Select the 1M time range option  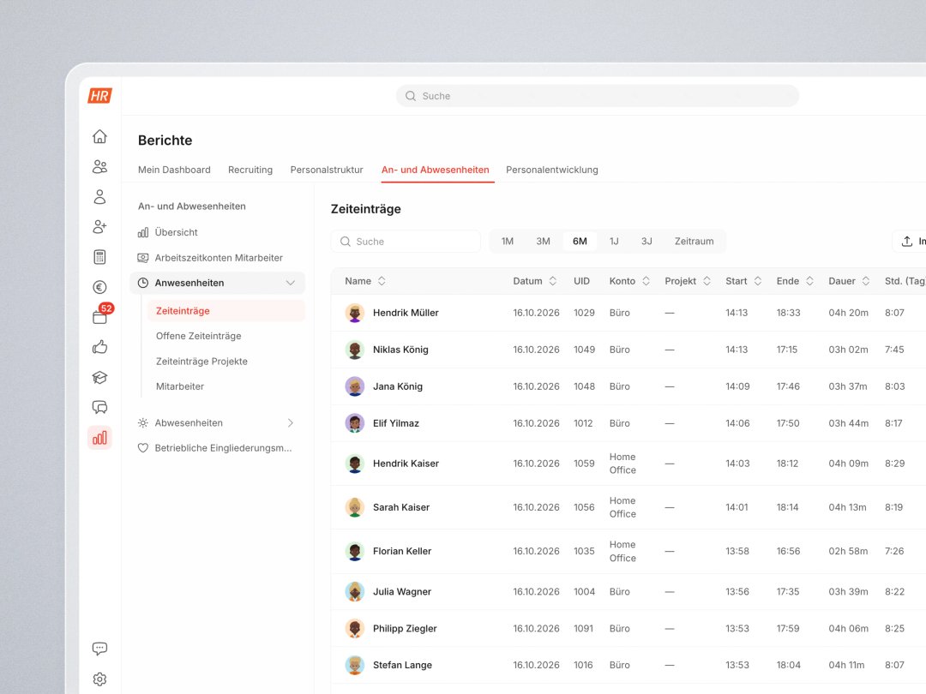pos(508,242)
